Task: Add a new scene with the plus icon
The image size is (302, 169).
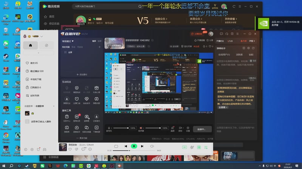Action: 100,47
